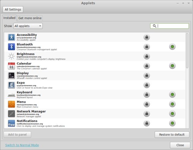The width and height of the screenshot is (193, 150).
Task: Select the 'Network Manager' applet name
Action: point(31,111)
